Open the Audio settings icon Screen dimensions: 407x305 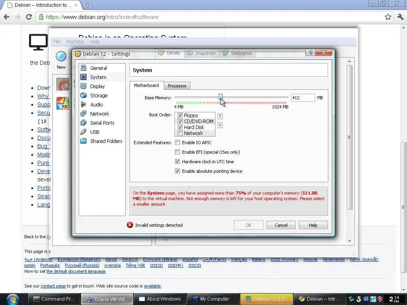[x=83, y=104]
